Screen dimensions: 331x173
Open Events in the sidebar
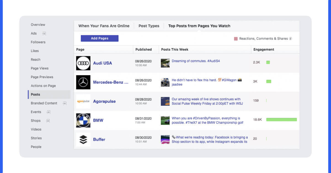click(36, 112)
